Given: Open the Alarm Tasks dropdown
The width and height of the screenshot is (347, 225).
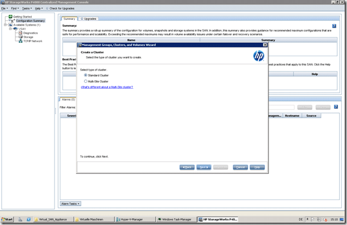Looking at the screenshot, I should (x=71, y=203).
